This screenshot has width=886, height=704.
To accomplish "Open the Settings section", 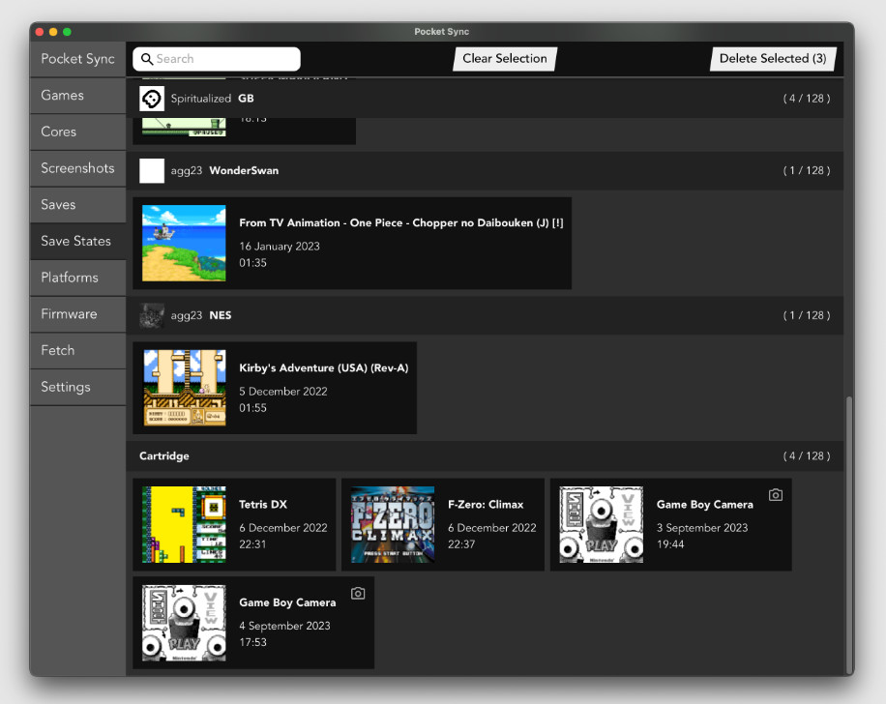I will [x=78, y=387].
